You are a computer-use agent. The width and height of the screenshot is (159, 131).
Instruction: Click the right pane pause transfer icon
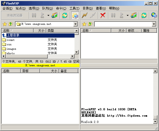pos(113,15)
